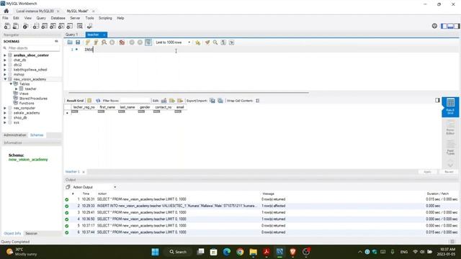
Task: Expand the sakala_academy schema
Action: click(x=5, y=113)
